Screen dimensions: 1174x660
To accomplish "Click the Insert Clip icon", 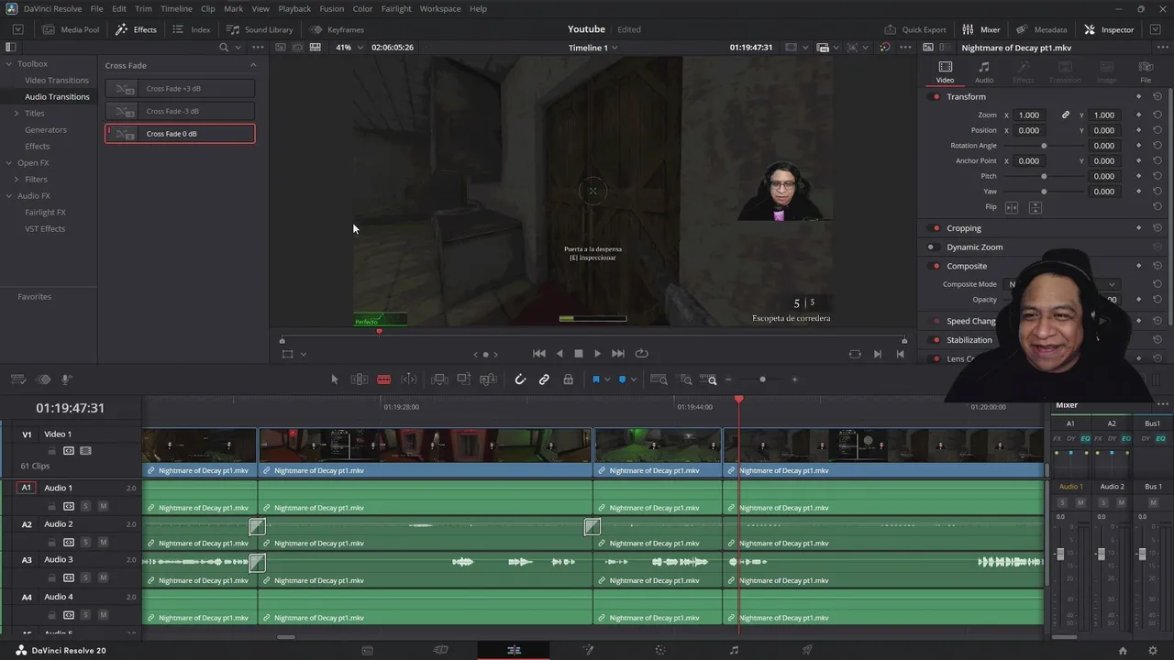I will coord(439,379).
